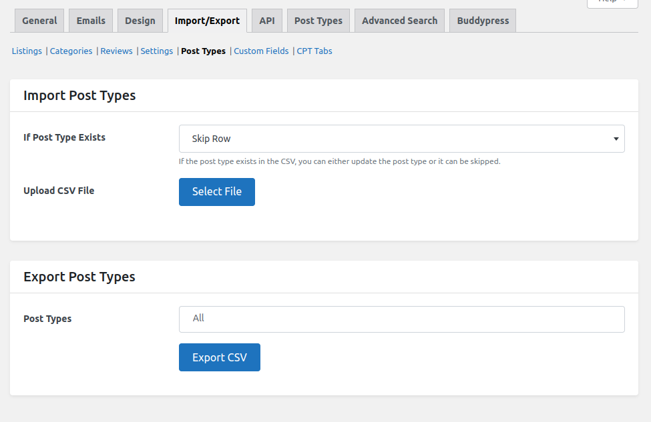
Task: Open the Advanced Search tab
Action: click(x=399, y=21)
